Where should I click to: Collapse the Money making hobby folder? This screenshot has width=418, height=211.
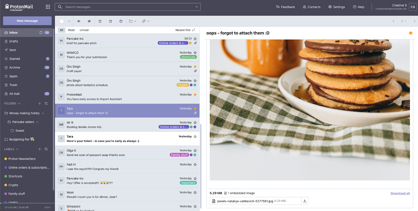[43, 113]
